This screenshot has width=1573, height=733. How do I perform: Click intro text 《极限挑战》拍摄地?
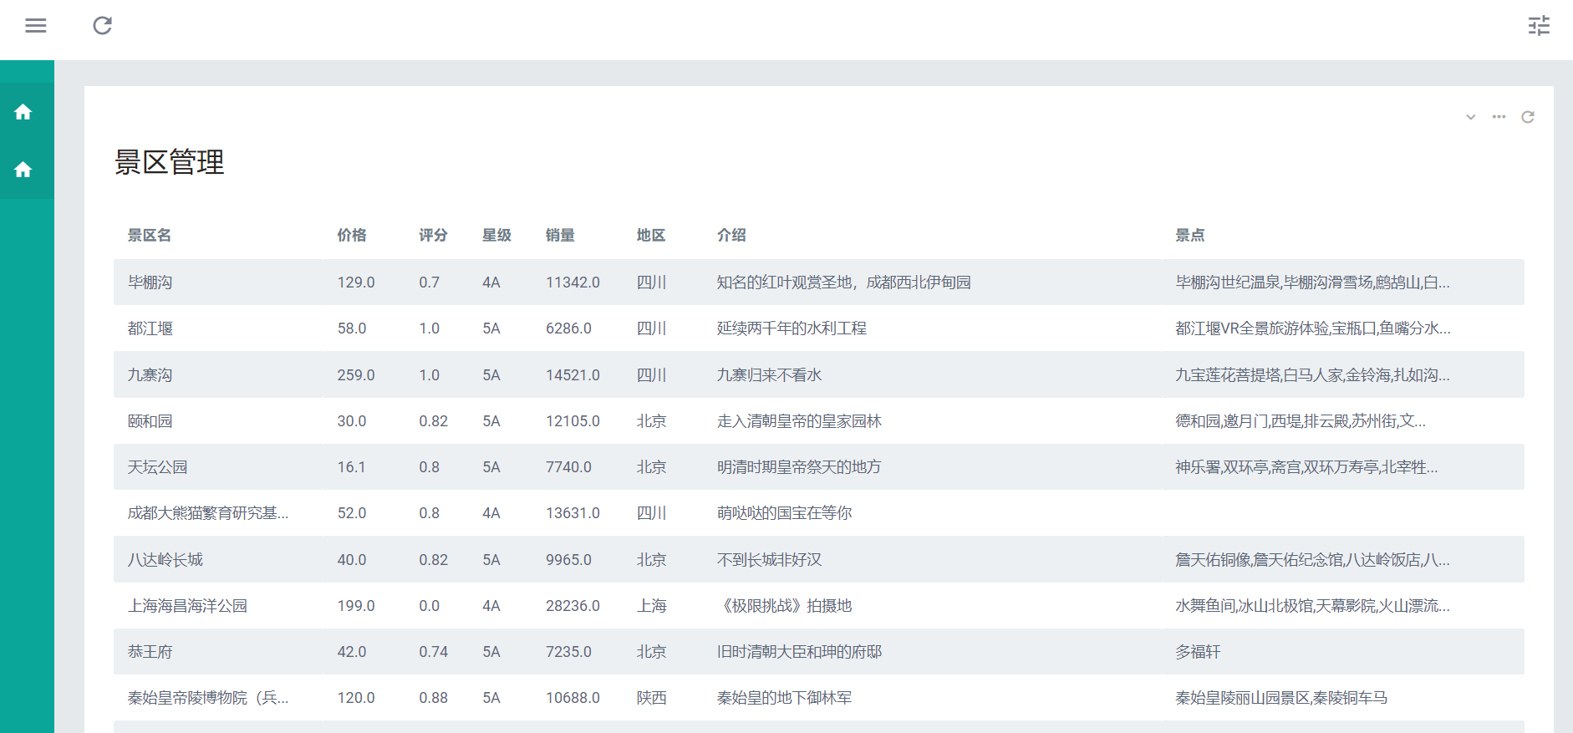784,606
